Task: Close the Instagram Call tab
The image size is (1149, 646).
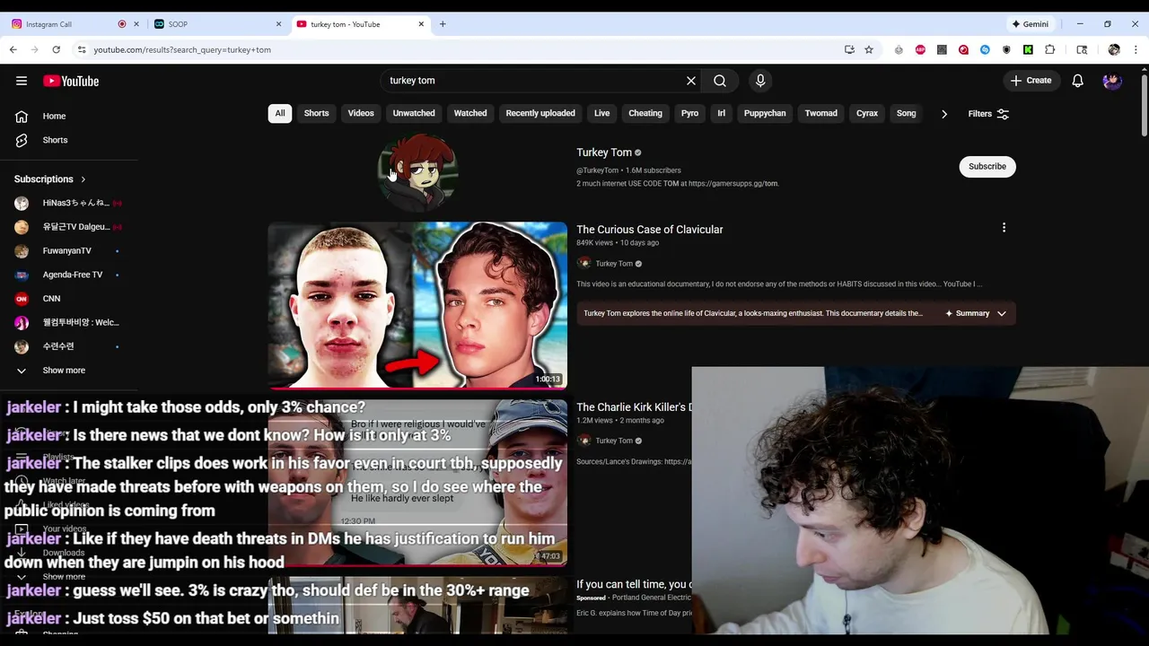Action: tap(137, 24)
